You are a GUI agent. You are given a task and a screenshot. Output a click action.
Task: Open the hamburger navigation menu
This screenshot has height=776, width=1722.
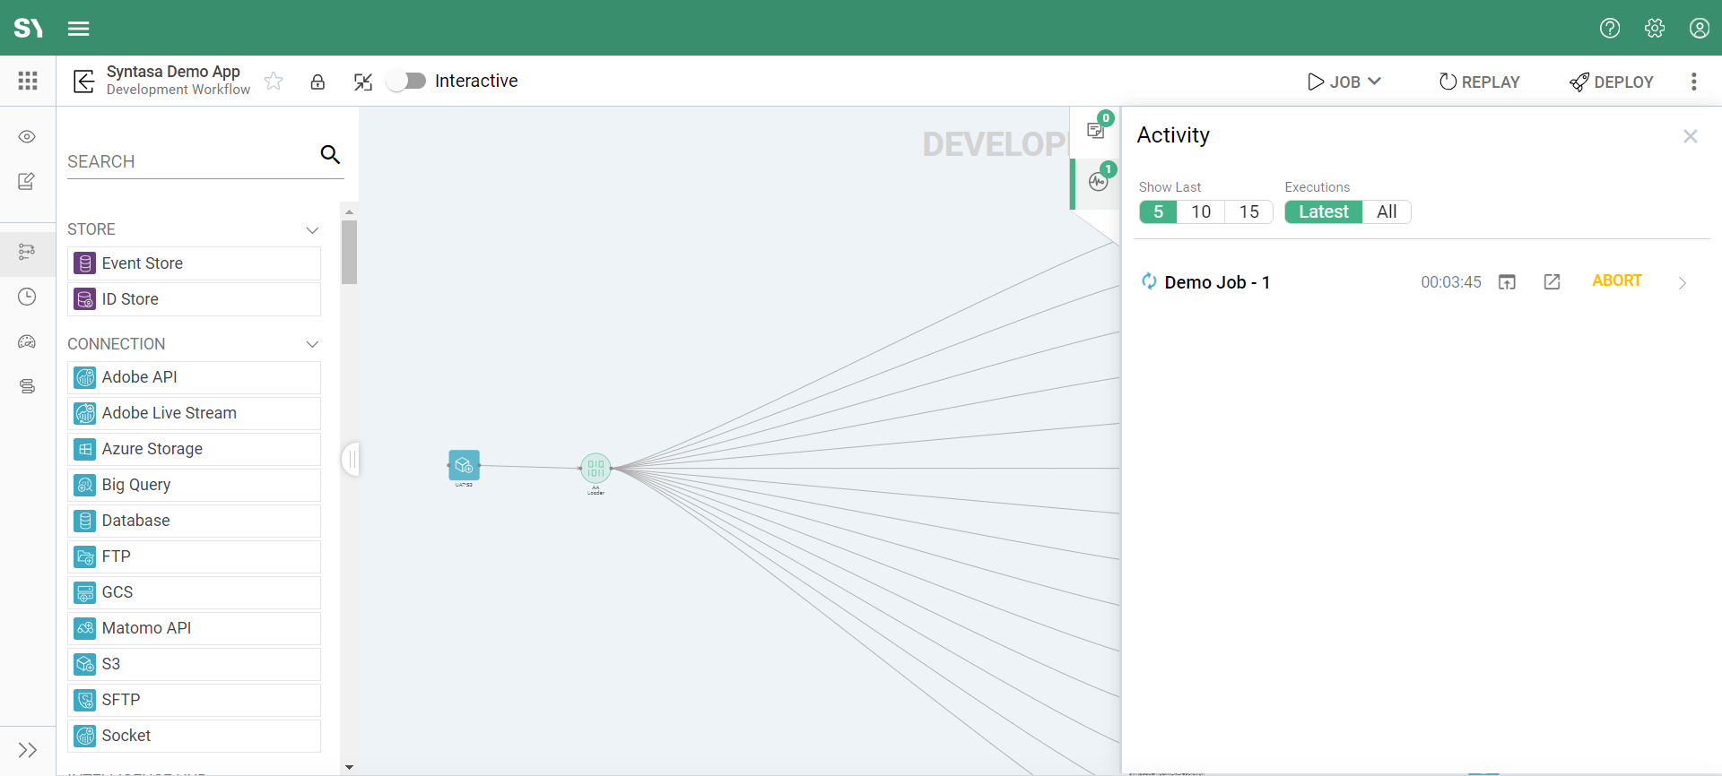(78, 29)
